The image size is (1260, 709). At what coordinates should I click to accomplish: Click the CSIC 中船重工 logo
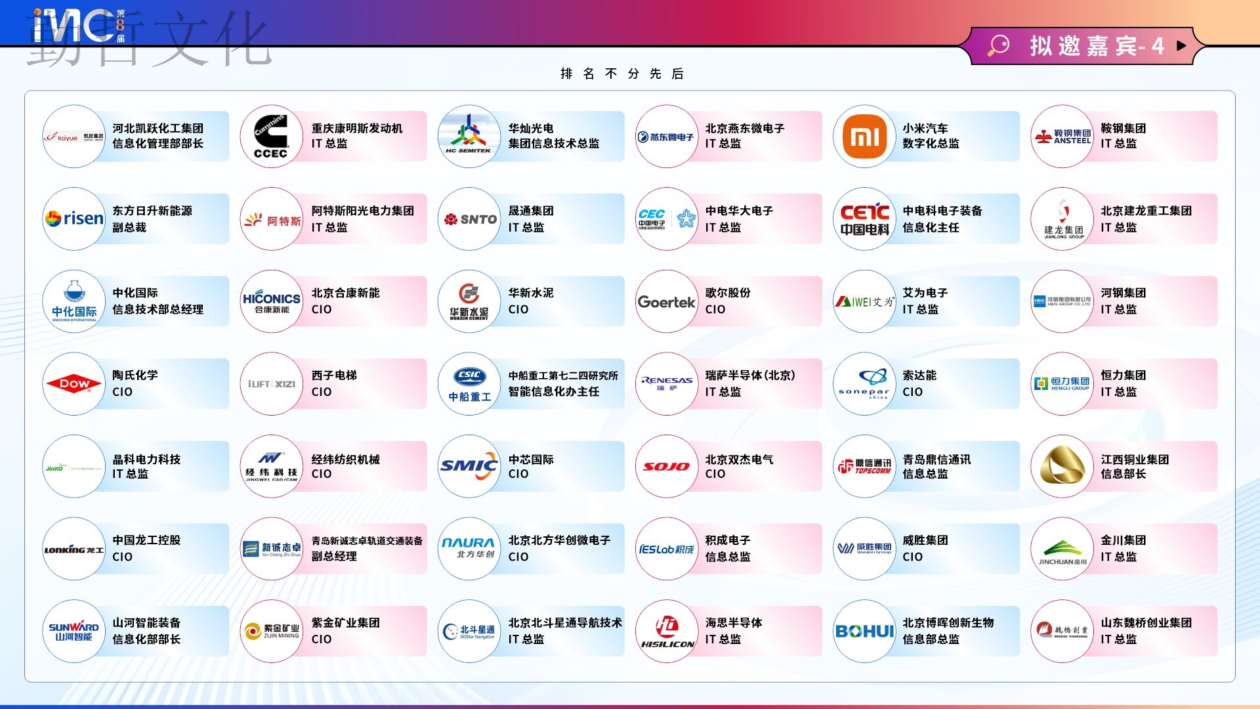coord(470,385)
